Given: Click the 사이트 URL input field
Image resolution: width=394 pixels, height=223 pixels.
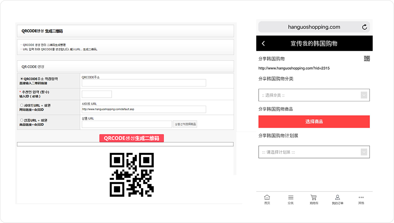Looking at the screenshot, I should pyautogui.click(x=144, y=109).
